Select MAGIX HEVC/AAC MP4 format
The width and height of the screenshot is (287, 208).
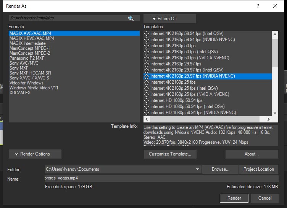point(32,38)
